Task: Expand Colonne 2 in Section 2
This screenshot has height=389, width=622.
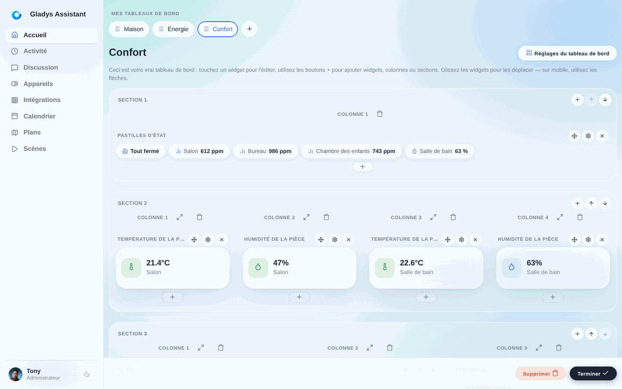Action: [306, 217]
